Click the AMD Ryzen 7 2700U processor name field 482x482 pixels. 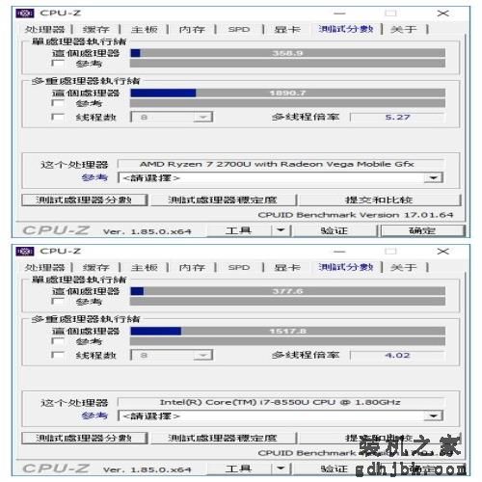281,164
